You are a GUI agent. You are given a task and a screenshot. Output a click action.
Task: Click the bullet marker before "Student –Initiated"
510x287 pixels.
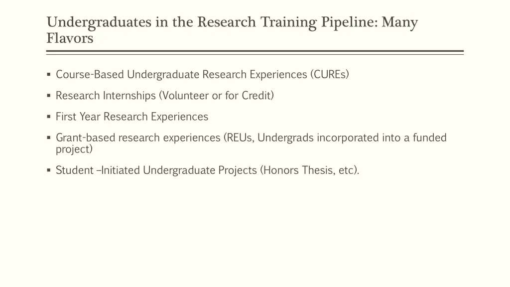click(x=49, y=170)
